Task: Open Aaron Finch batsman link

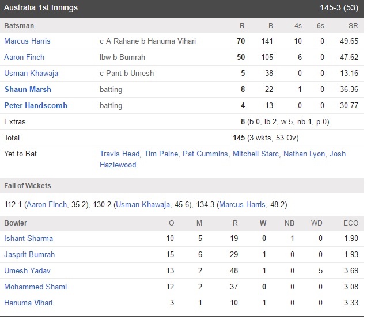Action: [x=24, y=58]
